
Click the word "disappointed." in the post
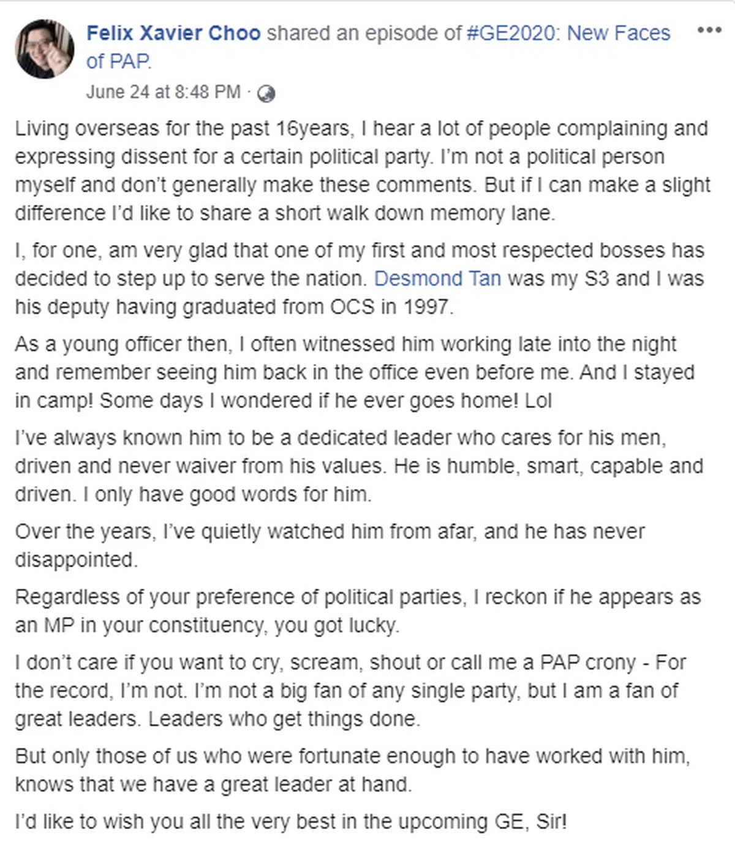[76, 560]
